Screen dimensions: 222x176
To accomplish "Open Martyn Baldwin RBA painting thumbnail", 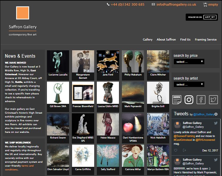I will tap(158, 156).
